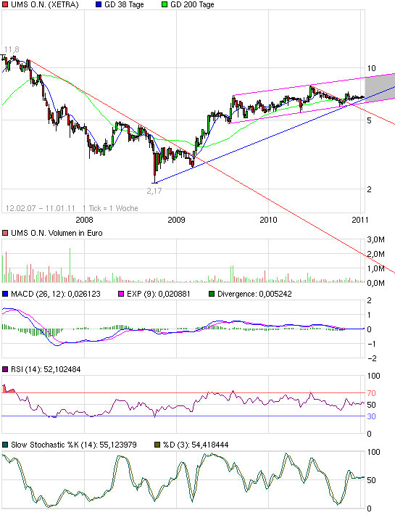Click the RSI 70 overbought level label
395x515 pixels.
[371, 393]
